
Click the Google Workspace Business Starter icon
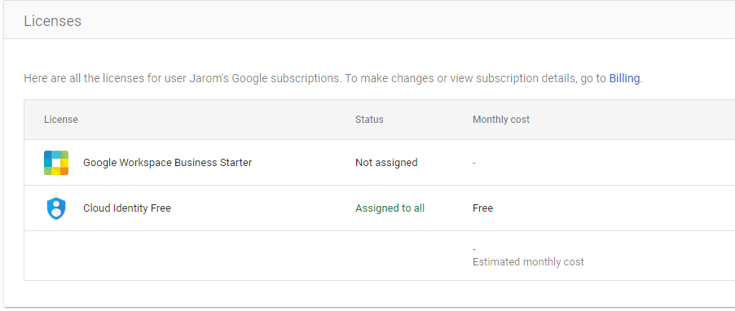(x=56, y=163)
